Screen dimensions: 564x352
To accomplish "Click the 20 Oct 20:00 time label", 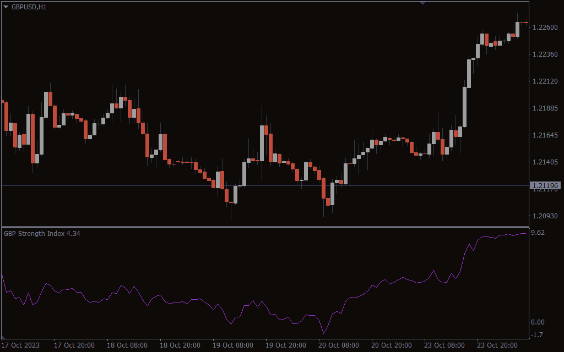I will tap(391, 345).
